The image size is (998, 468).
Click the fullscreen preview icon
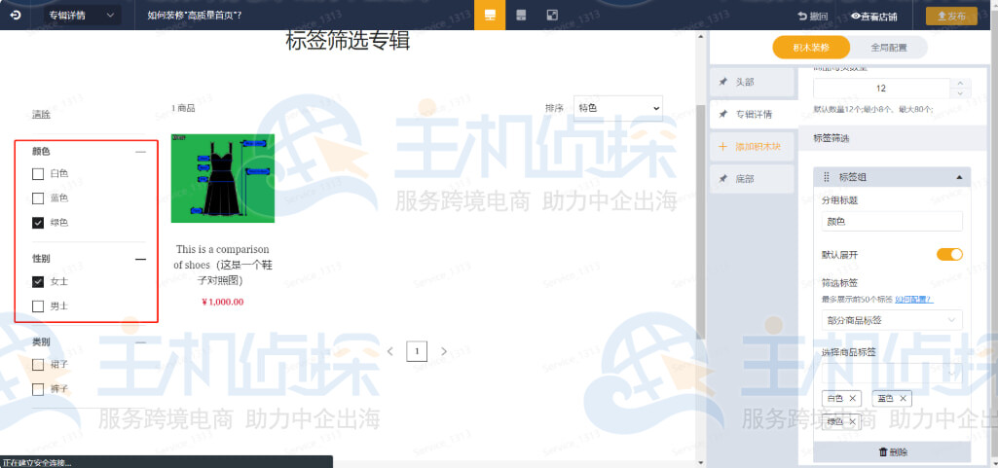point(552,16)
